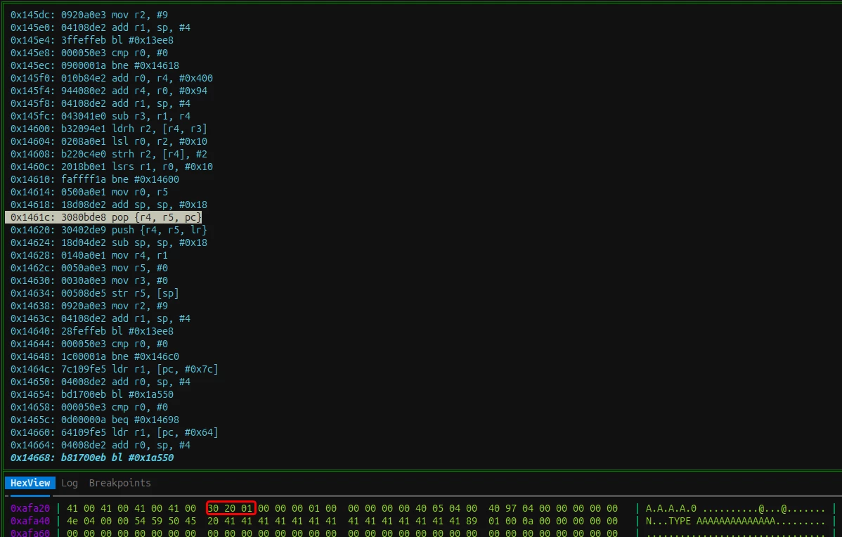The width and height of the screenshot is (842, 537).
Task: Click hex row address 0xafa20
Action: pos(30,508)
